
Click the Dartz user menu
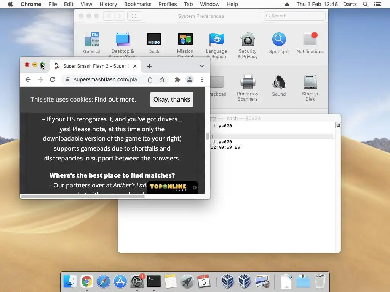coord(350,4)
